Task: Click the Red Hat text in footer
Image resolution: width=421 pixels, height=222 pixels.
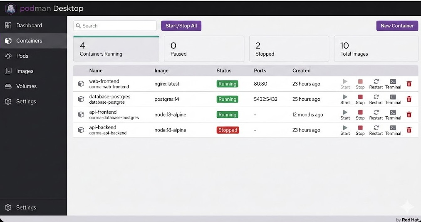Action: (x=410, y=220)
